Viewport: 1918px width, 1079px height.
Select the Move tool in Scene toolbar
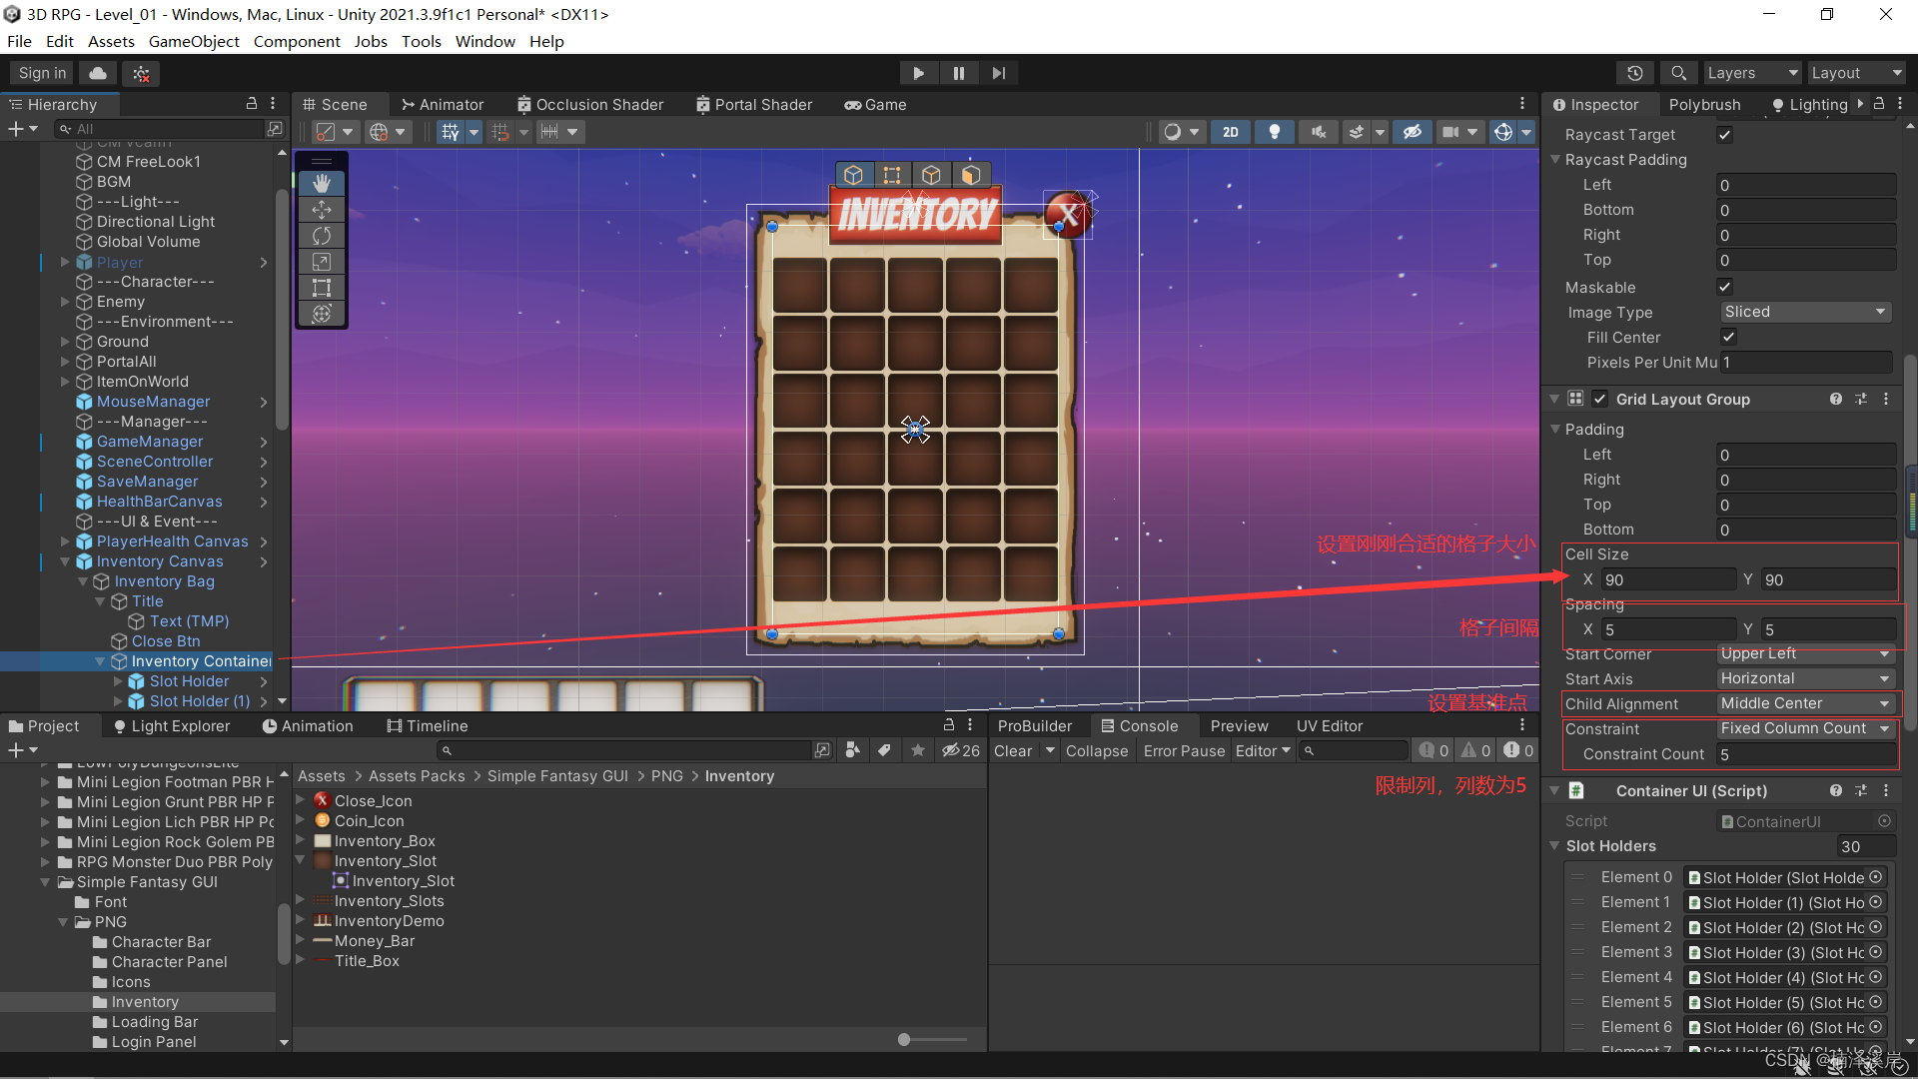[322, 209]
